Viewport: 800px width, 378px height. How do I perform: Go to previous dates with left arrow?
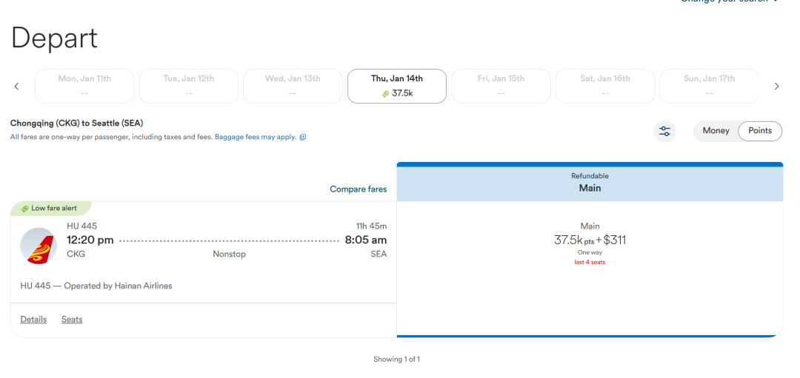point(16,86)
